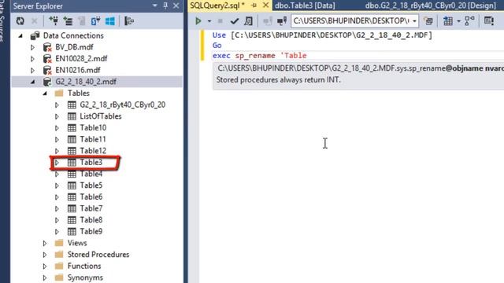Click the Connect to Server icon
The height and width of the screenshot is (283, 504).
[x=68, y=21]
